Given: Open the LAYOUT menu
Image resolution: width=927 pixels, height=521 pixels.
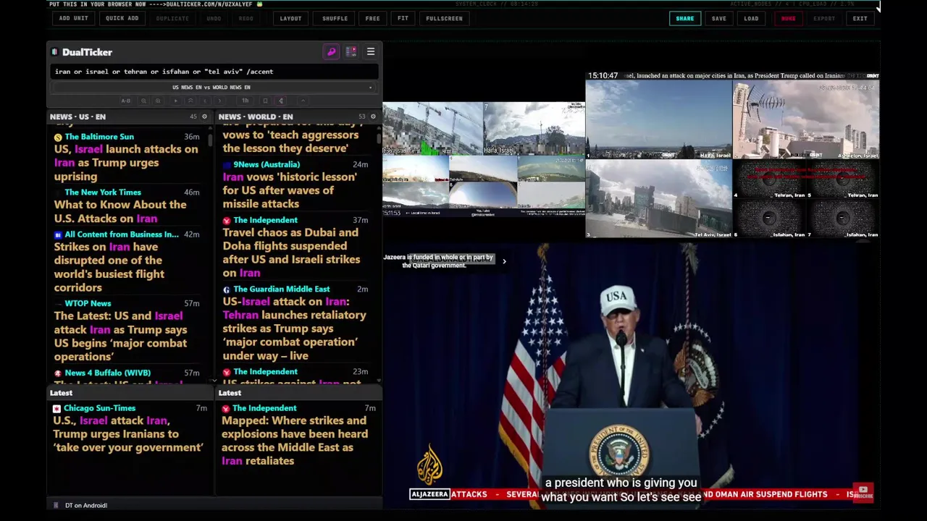Looking at the screenshot, I should point(290,18).
